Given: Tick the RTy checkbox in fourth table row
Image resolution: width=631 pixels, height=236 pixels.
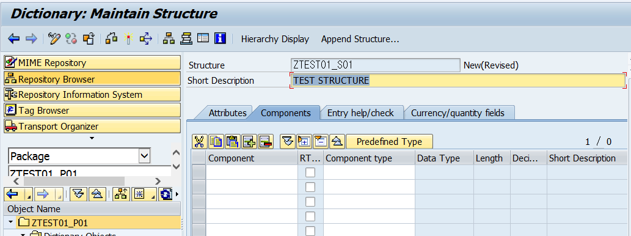Looking at the screenshot, I should click(x=310, y=216).
